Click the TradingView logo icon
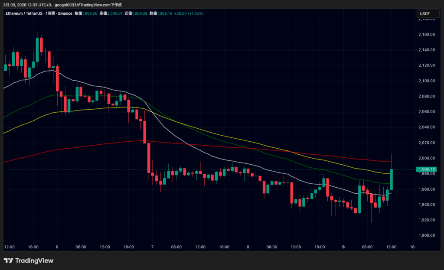The height and width of the screenshot is (270, 444). 8,260
